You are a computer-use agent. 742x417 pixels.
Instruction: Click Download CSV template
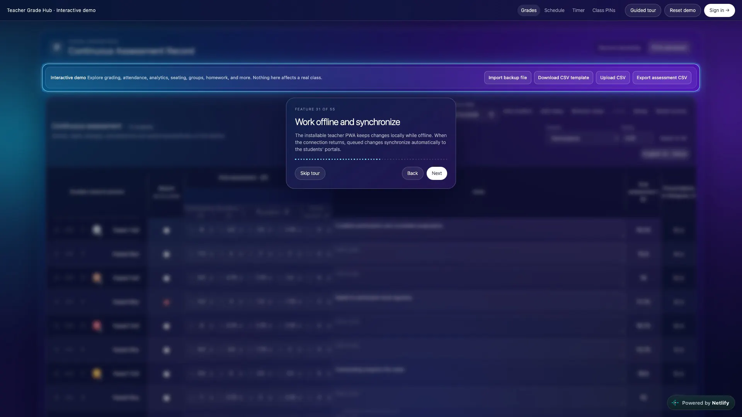click(x=563, y=78)
